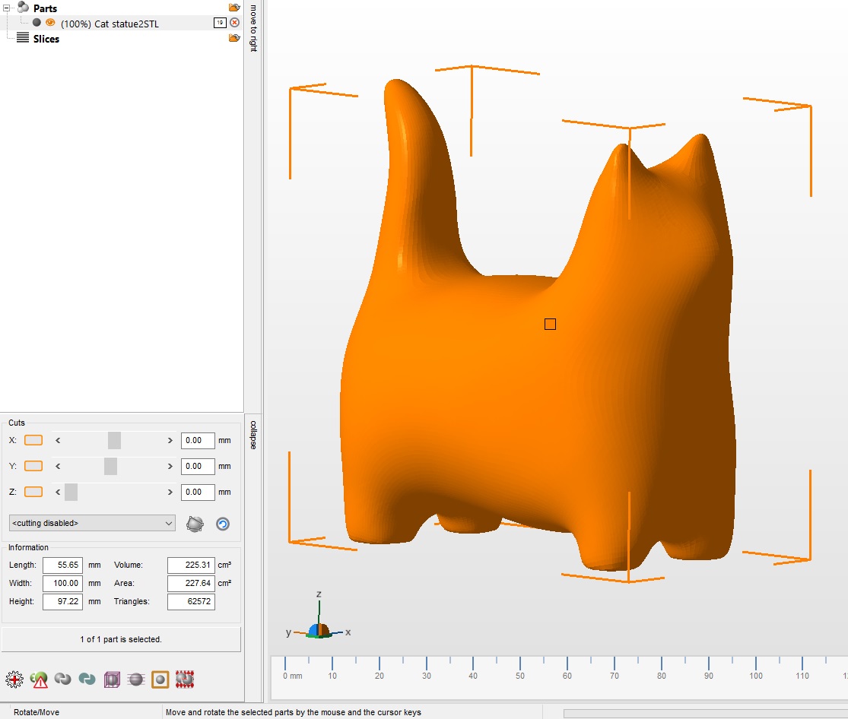848x719 pixels.
Task: Open the folder icon next to Parts
Action: point(234,7)
